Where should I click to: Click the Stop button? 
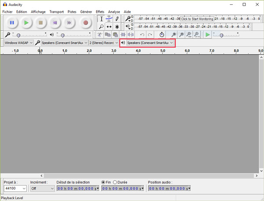40,22
